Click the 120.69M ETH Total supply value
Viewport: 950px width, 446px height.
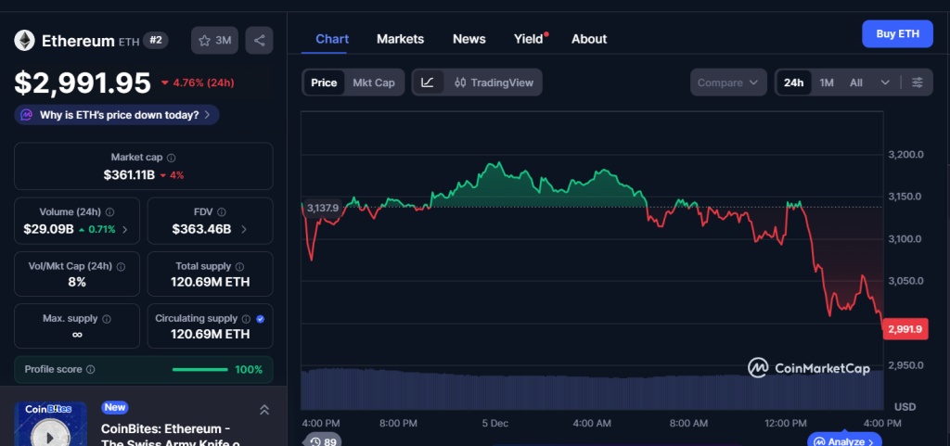pyautogui.click(x=211, y=282)
